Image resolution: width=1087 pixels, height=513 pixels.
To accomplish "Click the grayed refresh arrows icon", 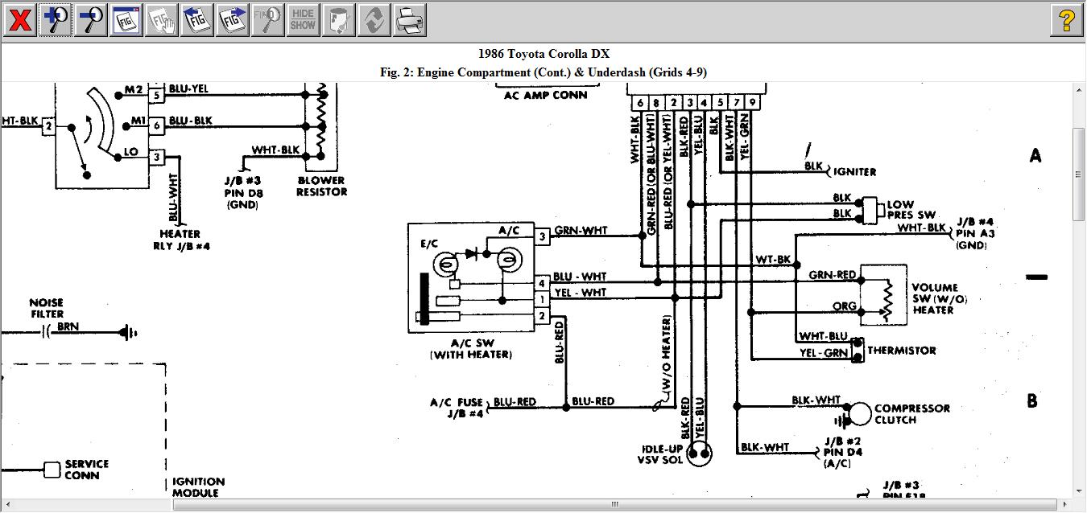I will point(374,20).
